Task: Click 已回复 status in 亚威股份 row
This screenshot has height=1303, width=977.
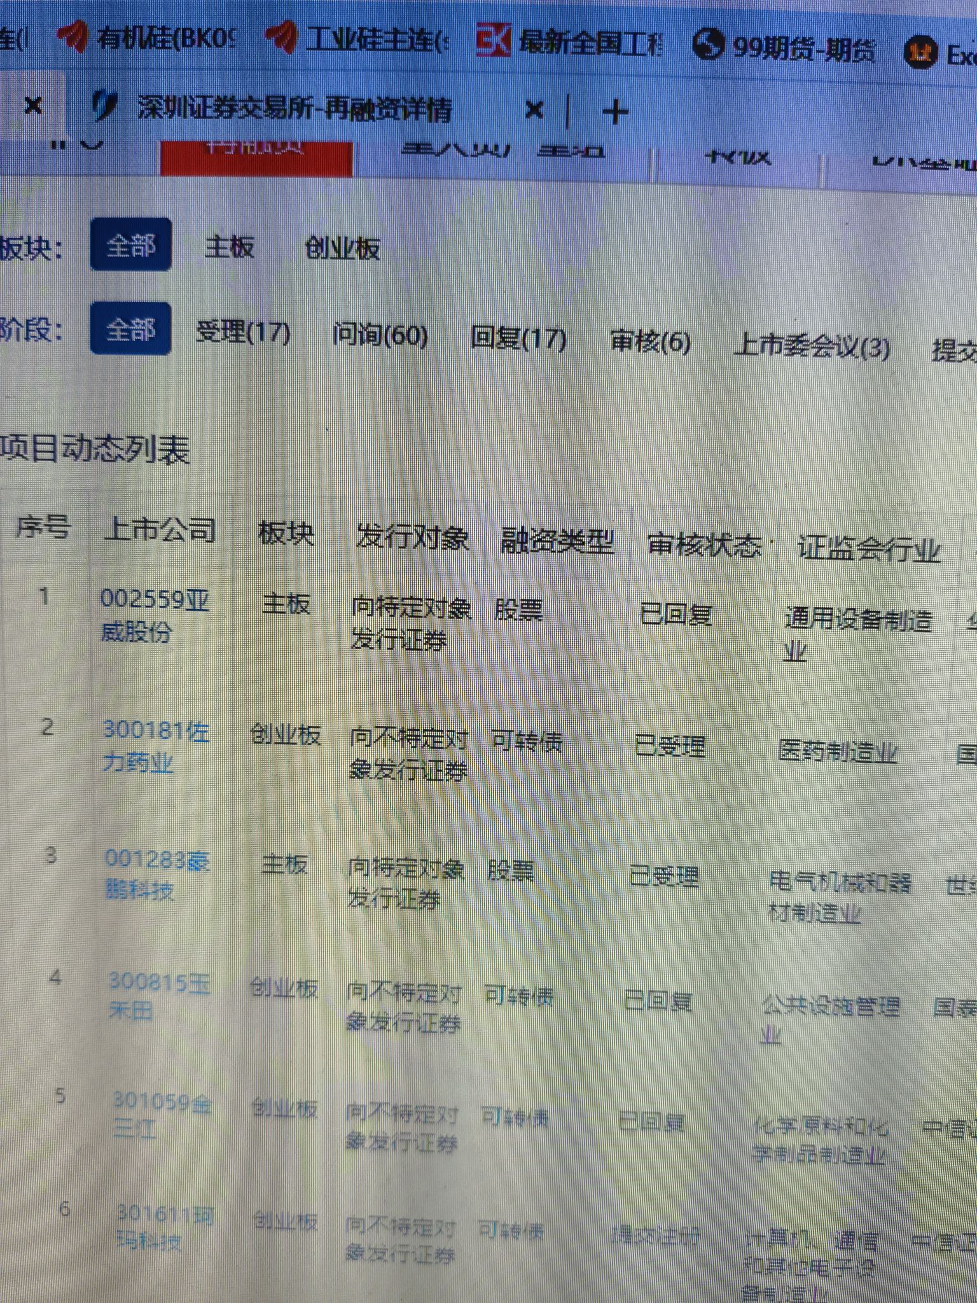Action: (x=676, y=615)
